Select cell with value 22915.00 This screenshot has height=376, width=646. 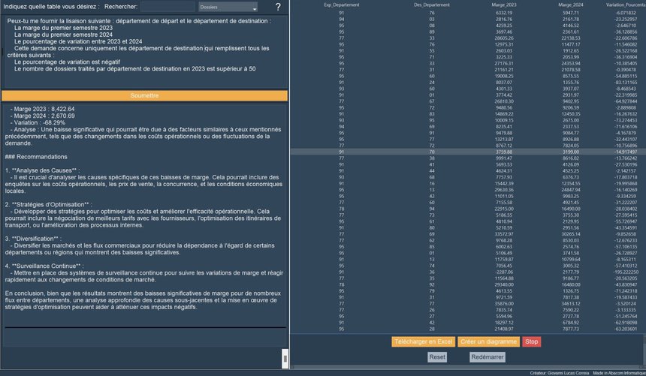tap(504, 209)
